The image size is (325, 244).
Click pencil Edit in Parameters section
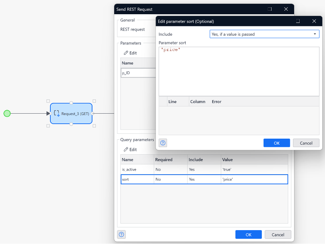(x=130, y=53)
